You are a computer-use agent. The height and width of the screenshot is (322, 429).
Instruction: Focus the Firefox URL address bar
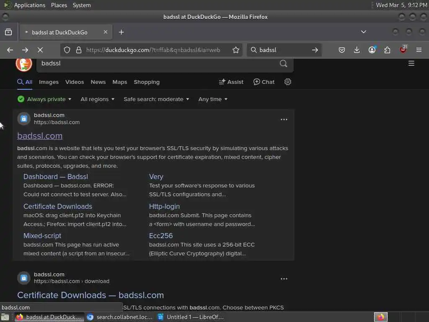pos(153,50)
